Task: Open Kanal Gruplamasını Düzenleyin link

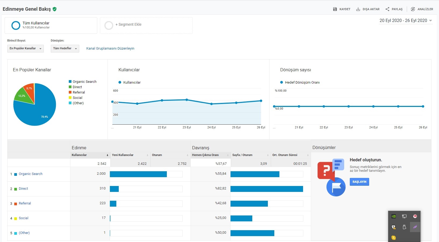Action: click(x=110, y=49)
